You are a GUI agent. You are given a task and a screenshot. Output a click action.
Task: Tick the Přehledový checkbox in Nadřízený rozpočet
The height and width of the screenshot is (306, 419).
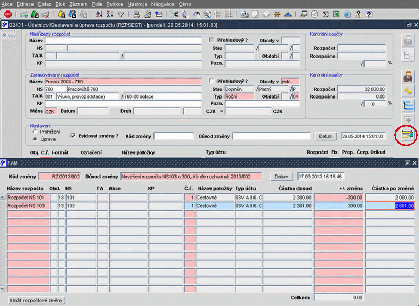click(212, 40)
